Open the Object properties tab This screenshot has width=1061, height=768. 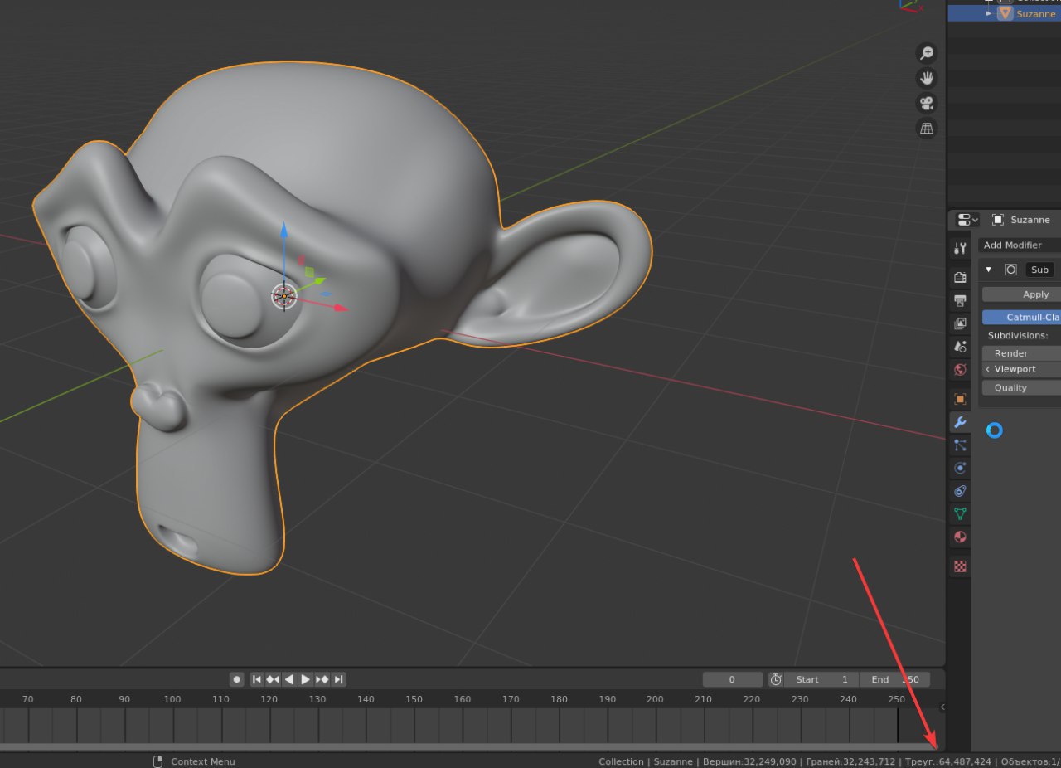click(960, 399)
